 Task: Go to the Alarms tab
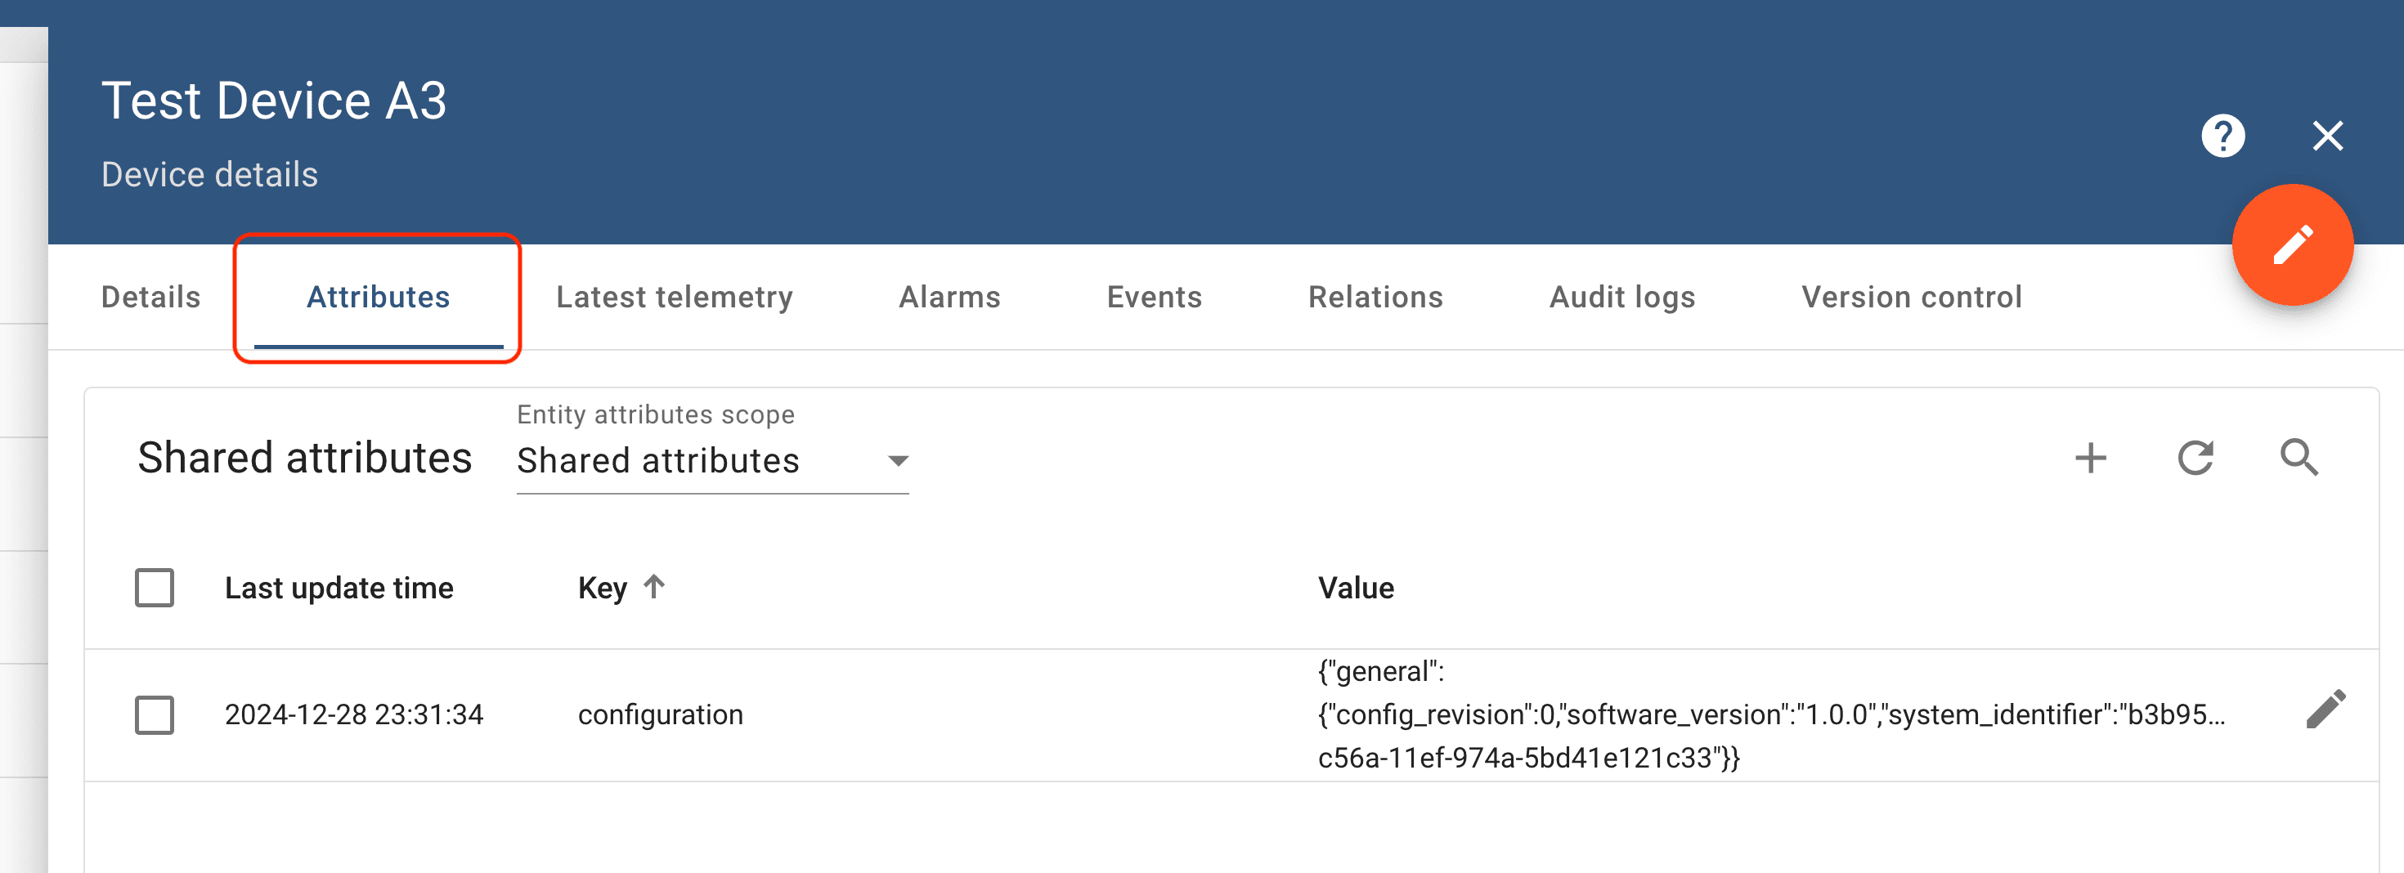(949, 298)
